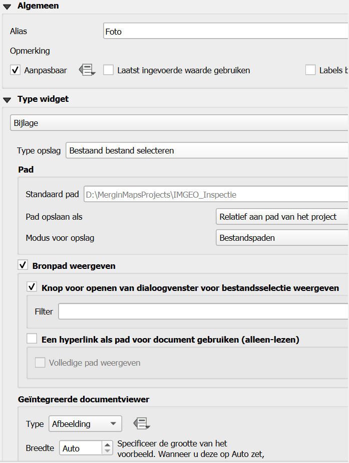Open the Pad opslaan als dropdown
The width and height of the screenshot is (349, 463).
pyautogui.click(x=281, y=217)
